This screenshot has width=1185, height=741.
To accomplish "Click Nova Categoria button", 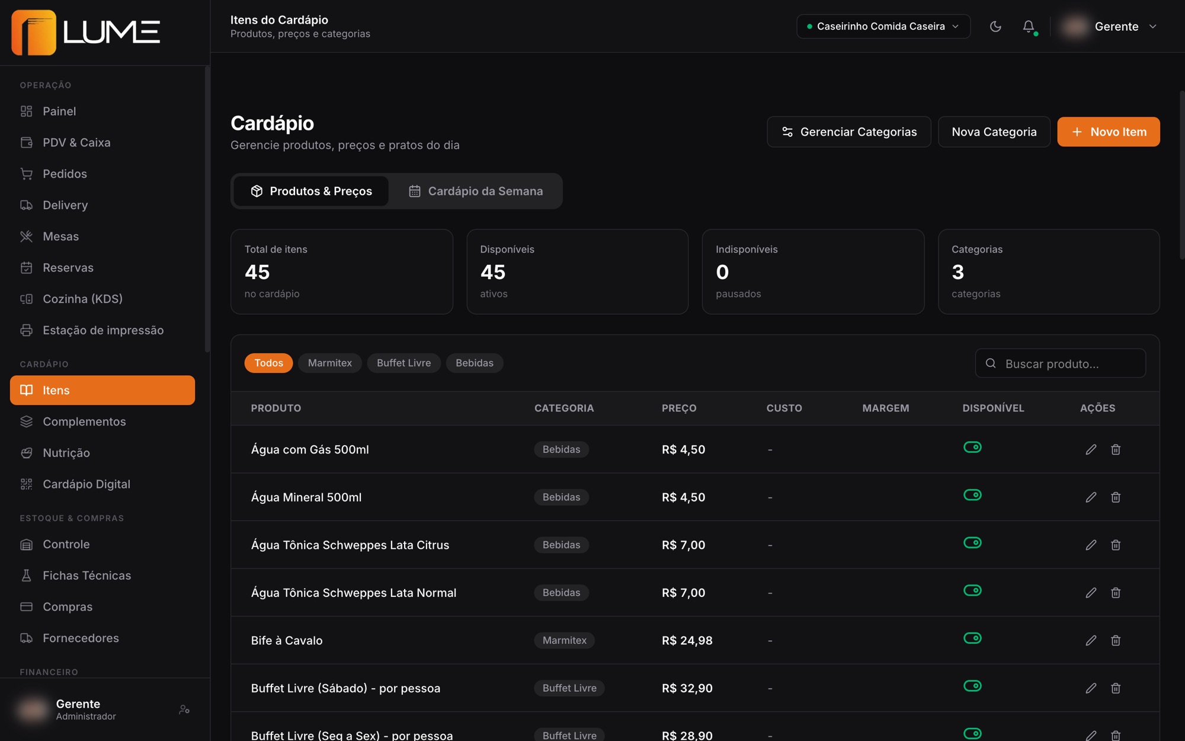I will (x=994, y=132).
